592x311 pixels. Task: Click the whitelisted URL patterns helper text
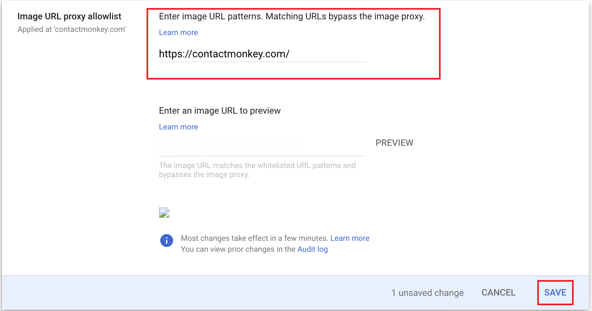coord(257,170)
